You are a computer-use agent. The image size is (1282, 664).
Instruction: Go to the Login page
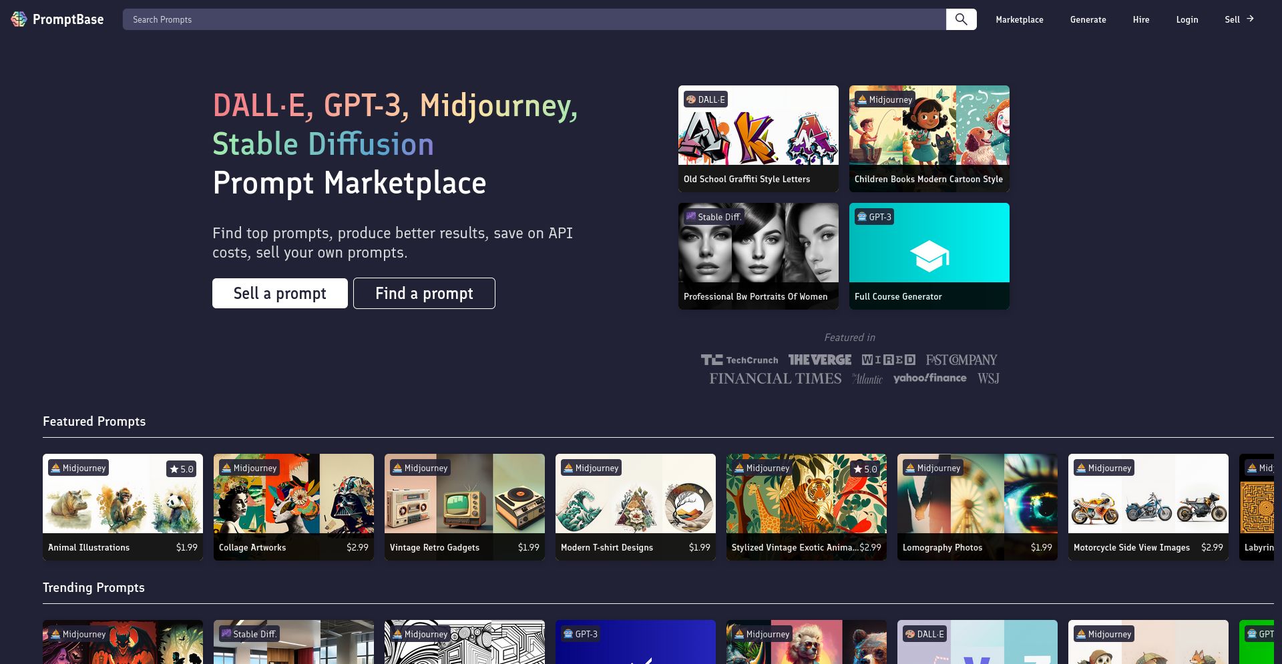coord(1187,19)
